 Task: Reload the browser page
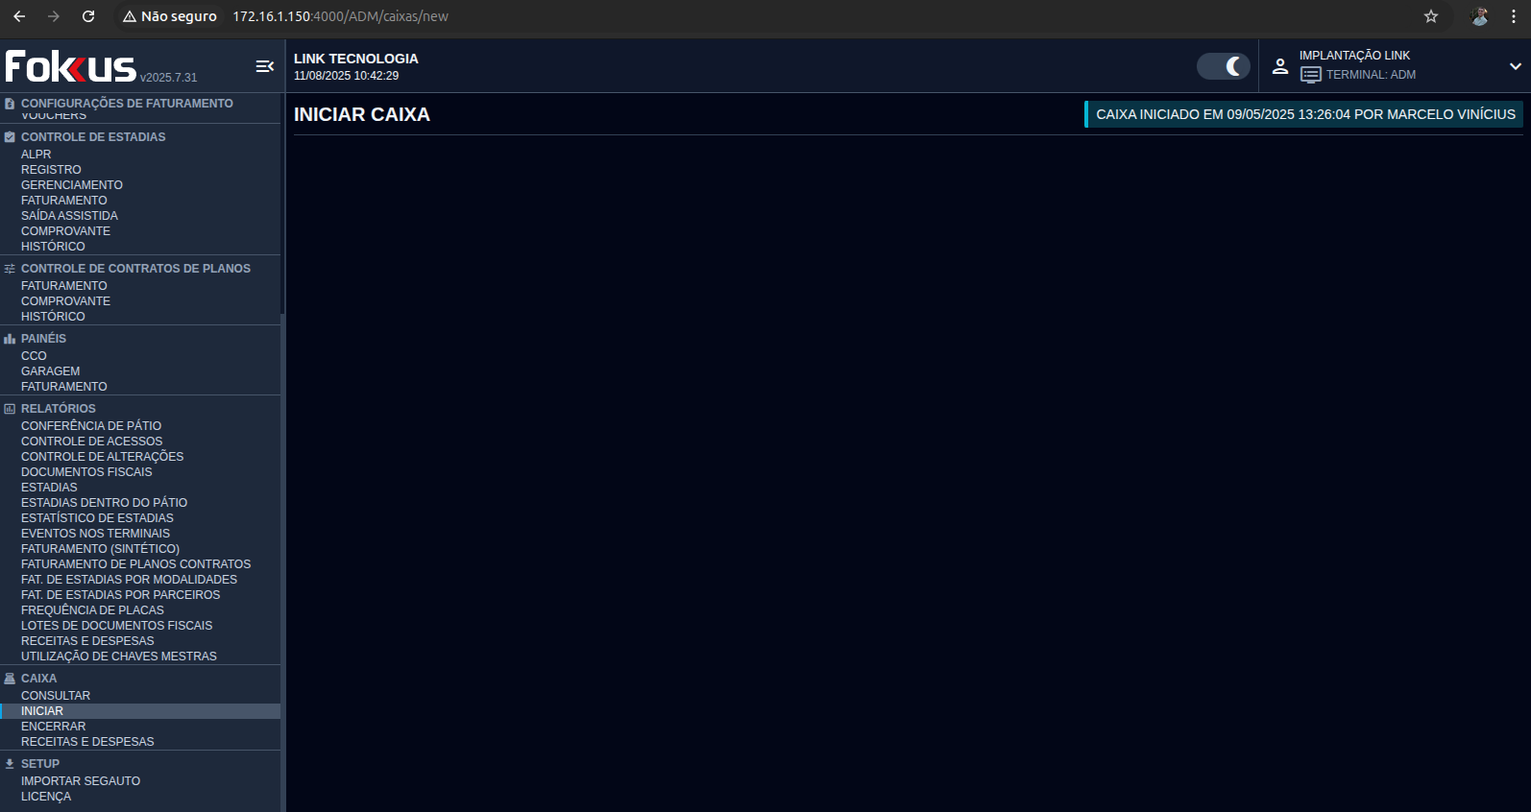click(88, 16)
